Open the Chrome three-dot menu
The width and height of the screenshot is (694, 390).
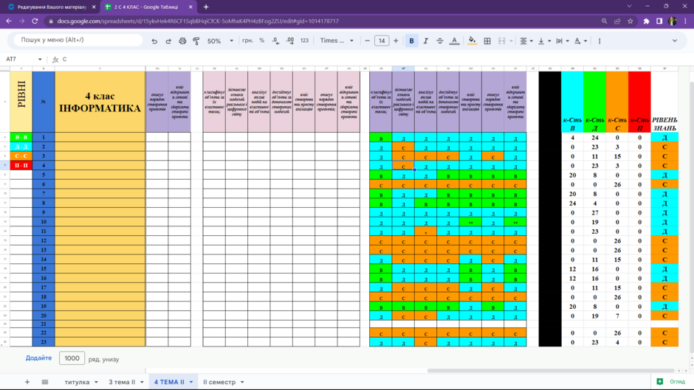click(686, 21)
